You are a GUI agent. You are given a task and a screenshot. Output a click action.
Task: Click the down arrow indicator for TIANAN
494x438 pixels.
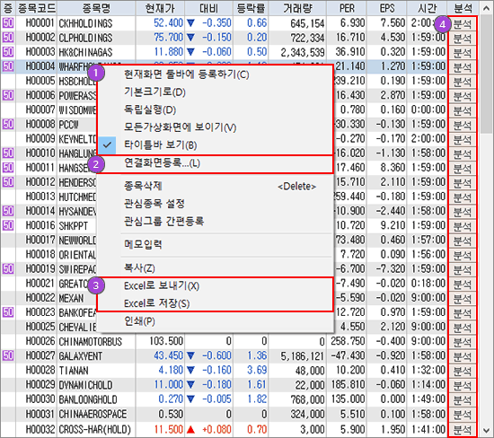click(x=190, y=371)
